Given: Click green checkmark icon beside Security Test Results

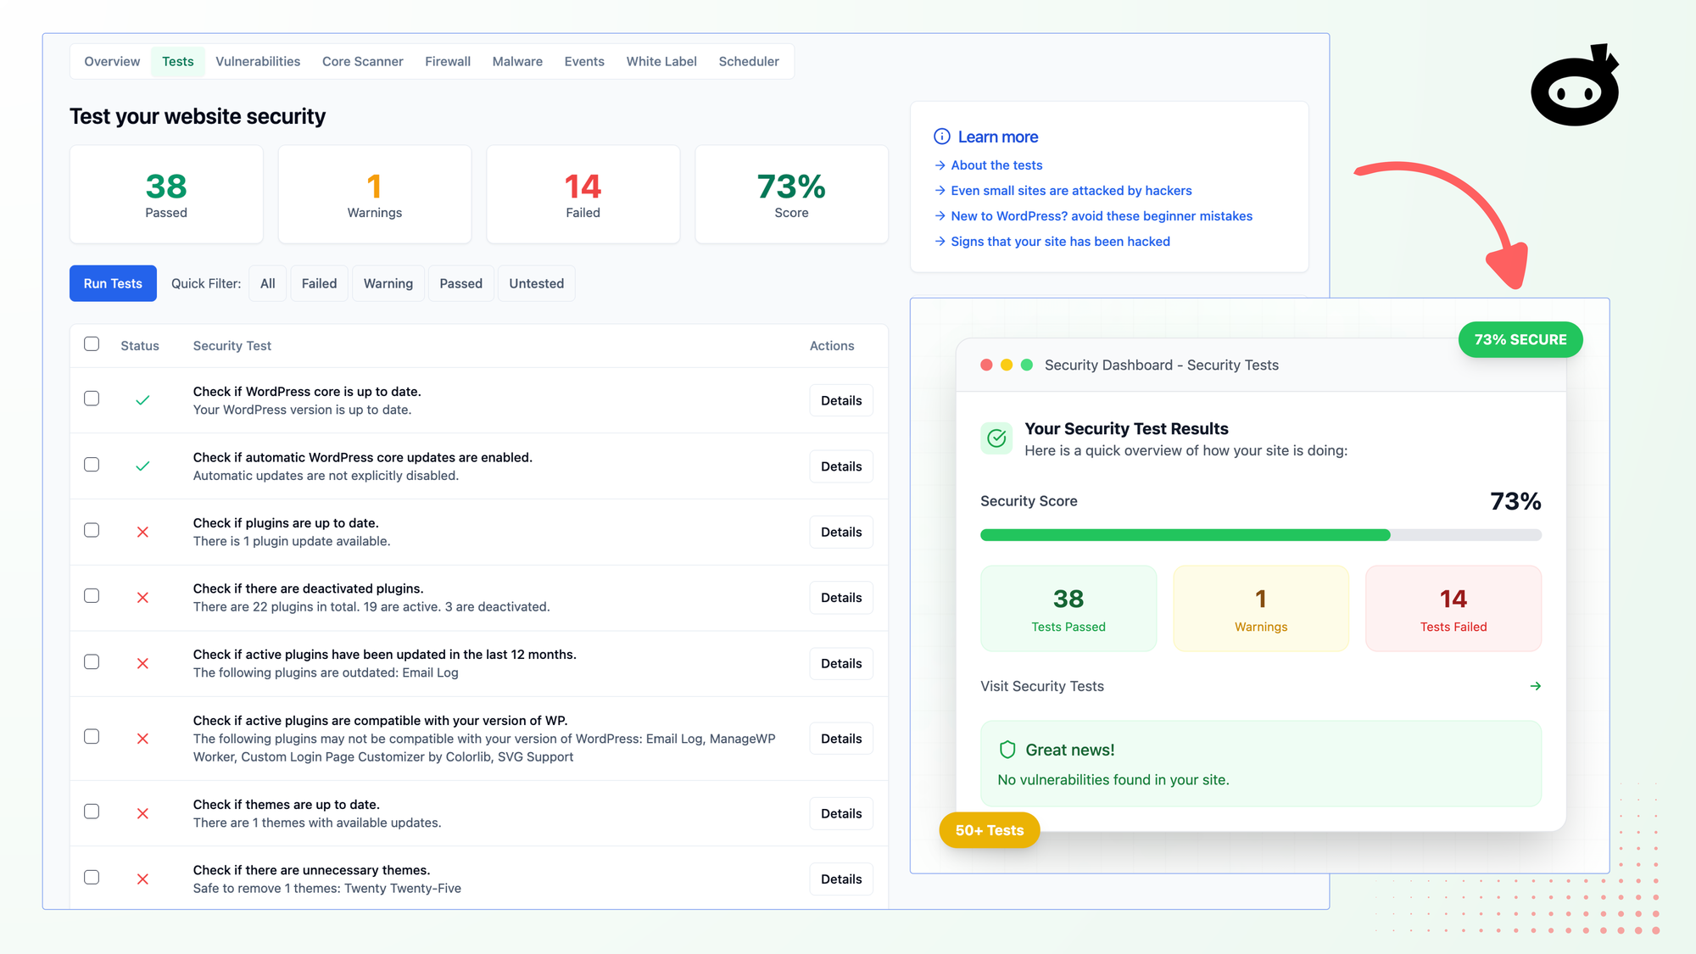Looking at the screenshot, I should click(996, 438).
